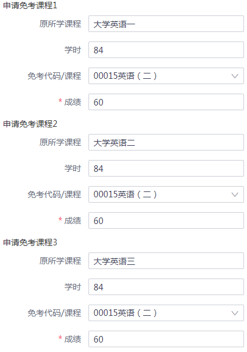Focus the 学时 field in 申请免考课程2
This screenshot has width=247, height=352.
166,168
